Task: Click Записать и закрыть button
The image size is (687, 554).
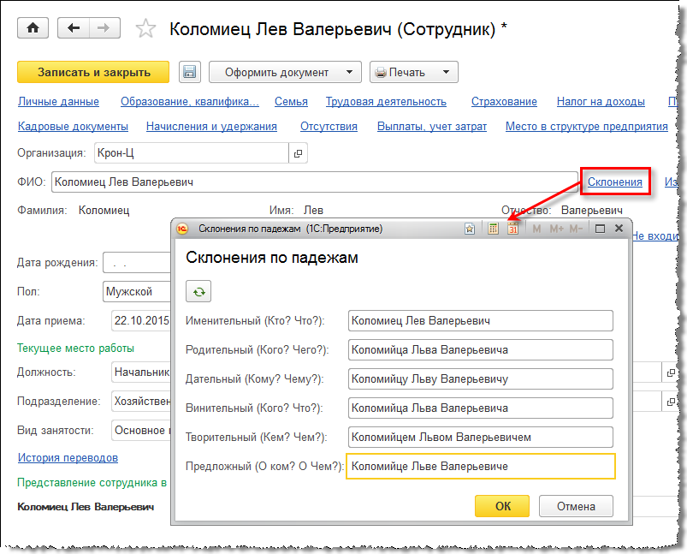Action: point(94,73)
